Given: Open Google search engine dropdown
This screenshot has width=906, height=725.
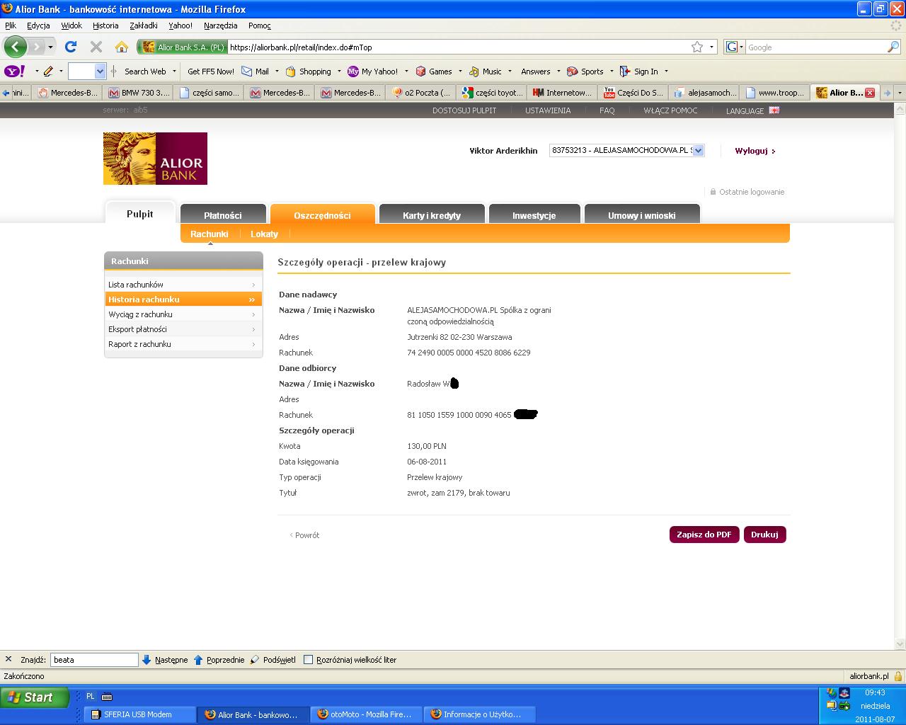Looking at the screenshot, I should click(x=735, y=47).
